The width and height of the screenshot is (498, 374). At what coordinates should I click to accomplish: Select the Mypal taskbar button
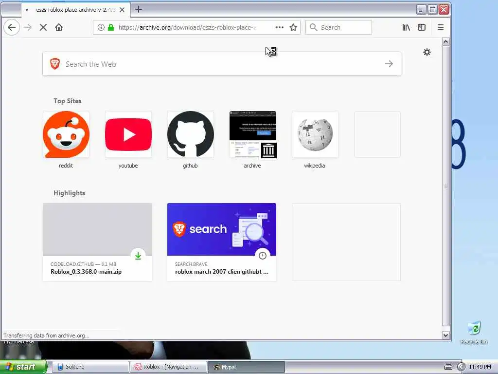pyautogui.click(x=246, y=367)
